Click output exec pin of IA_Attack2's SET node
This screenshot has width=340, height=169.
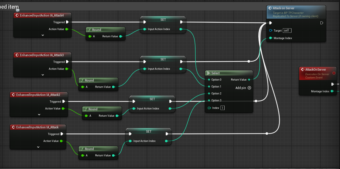click(171, 101)
